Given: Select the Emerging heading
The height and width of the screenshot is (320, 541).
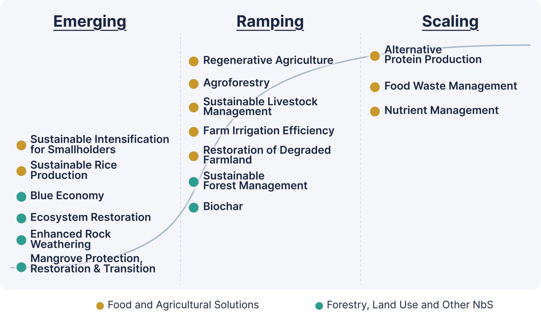Looking at the screenshot, I should (90, 22).
